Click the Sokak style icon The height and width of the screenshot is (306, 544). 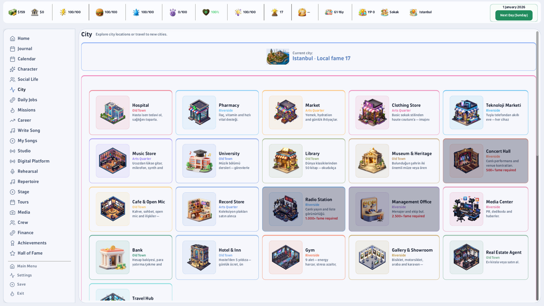384,12
